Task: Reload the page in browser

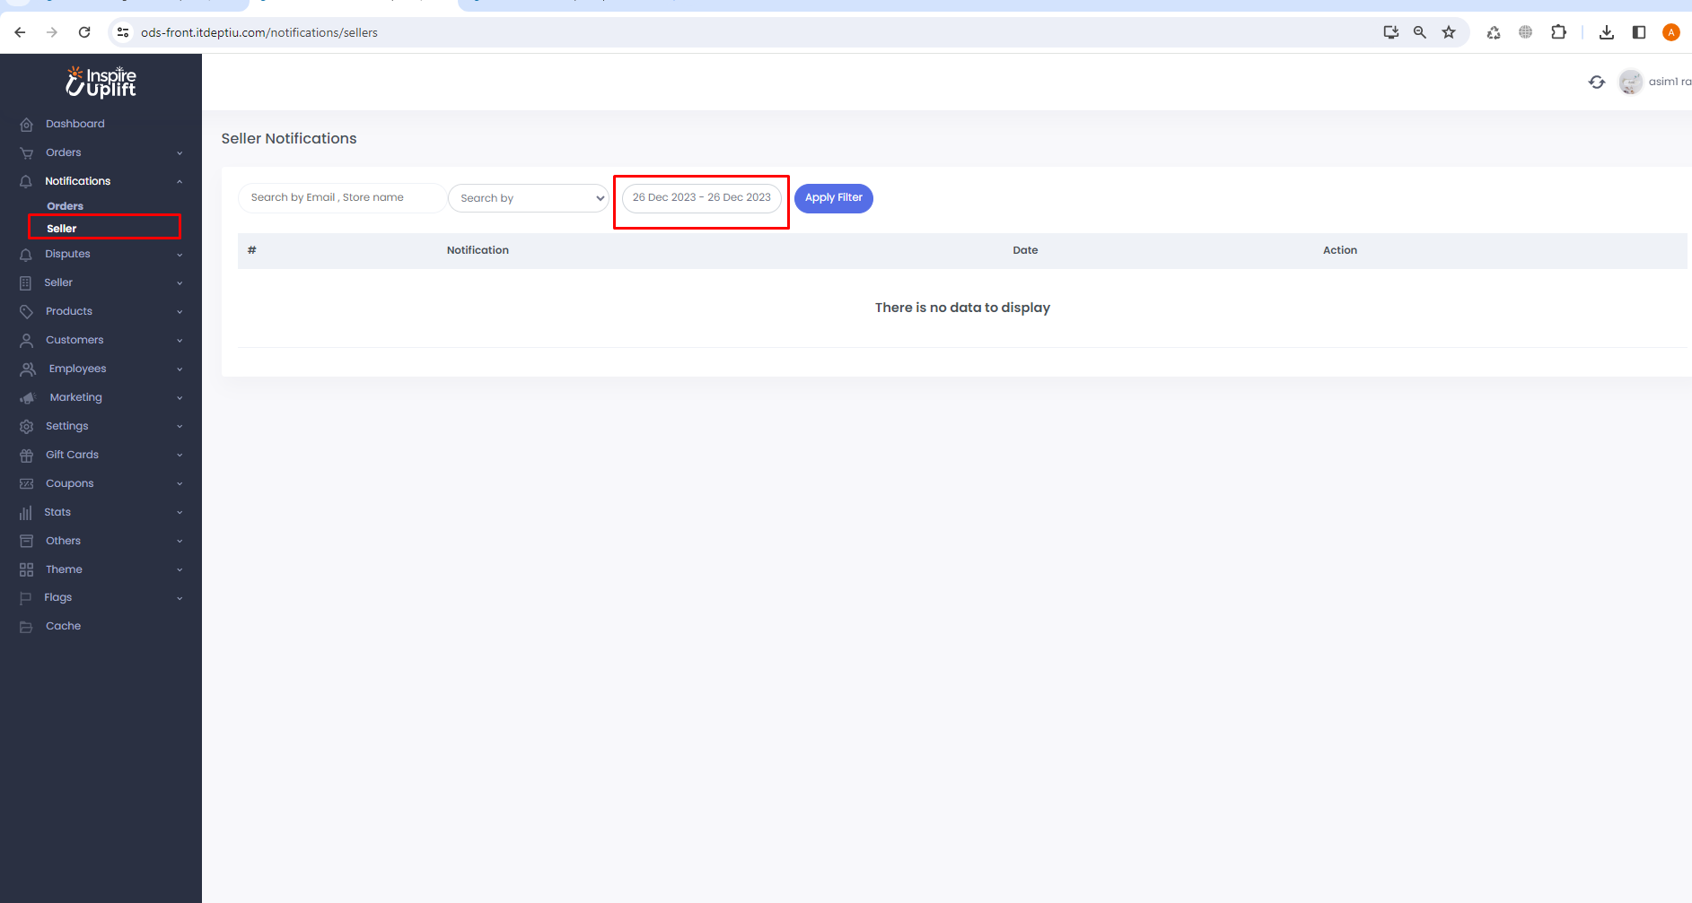Action: (x=84, y=32)
